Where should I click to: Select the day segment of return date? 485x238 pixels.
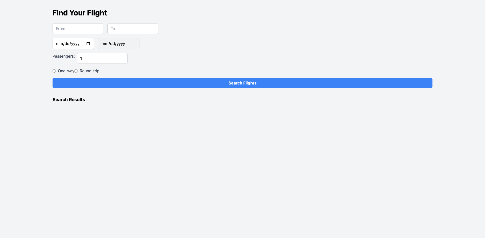[x=112, y=44]
